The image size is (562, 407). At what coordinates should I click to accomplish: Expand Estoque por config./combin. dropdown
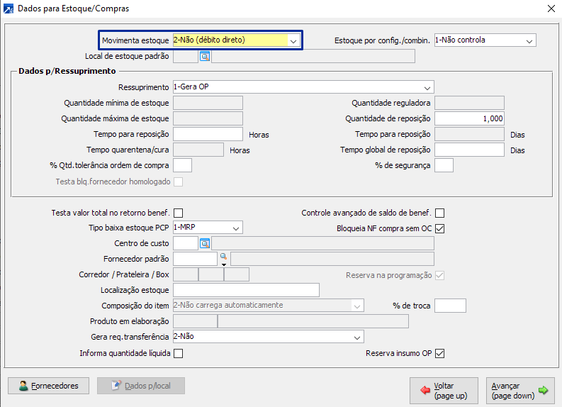tap(529, 40)
